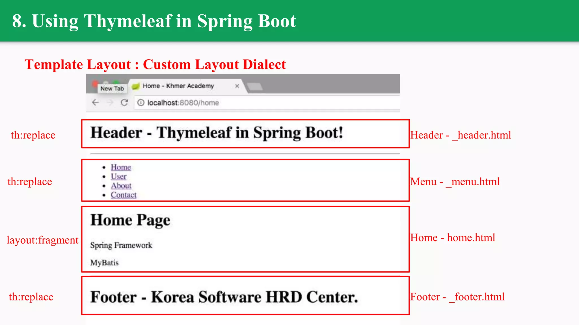Screen dimensions: 579x325
Task: Click the red window close dot
Action: coord(95,84)
